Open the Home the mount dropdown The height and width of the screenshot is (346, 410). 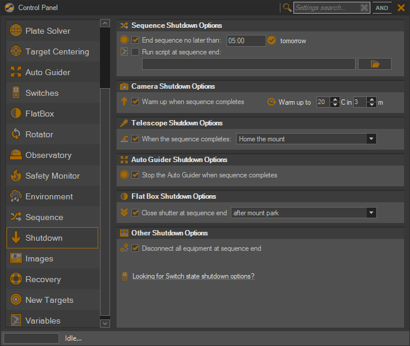click(x=371, y=139)
